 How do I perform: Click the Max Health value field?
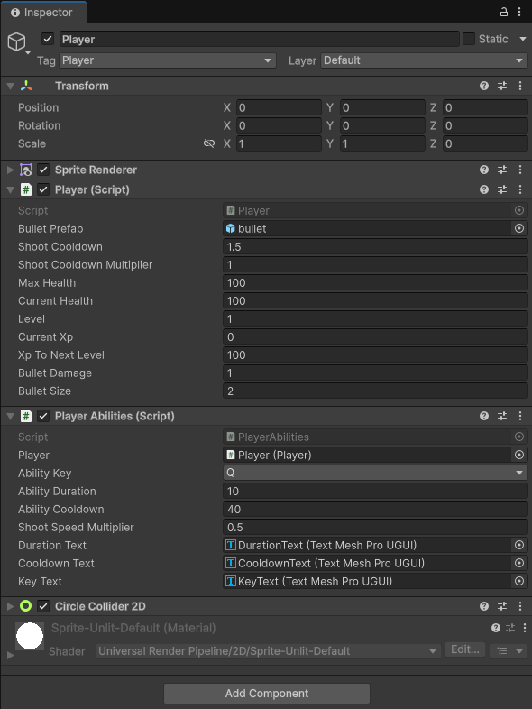click(x=375, y=283)
